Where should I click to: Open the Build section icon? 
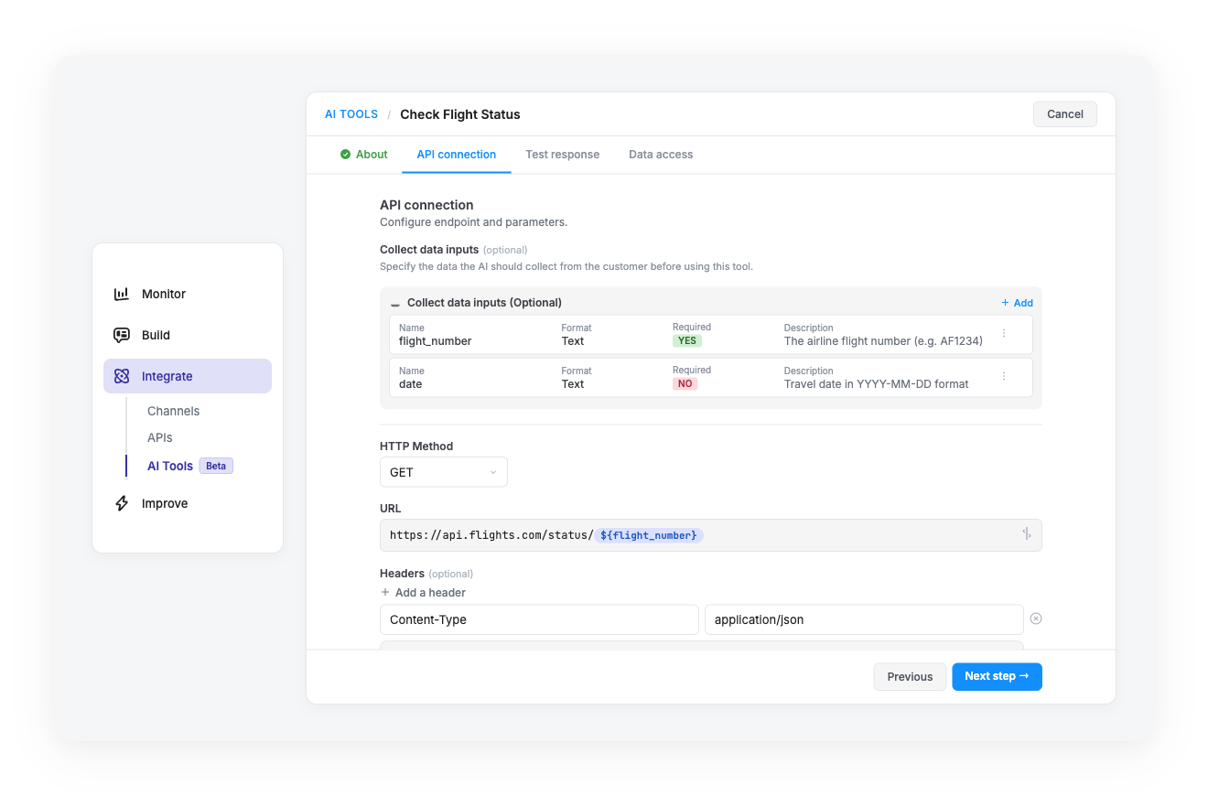tap(122, 335)
